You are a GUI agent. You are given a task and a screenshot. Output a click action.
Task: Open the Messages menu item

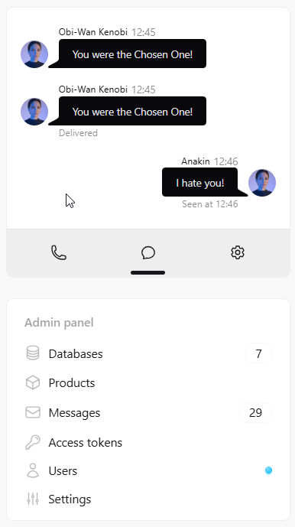(148, 413)
